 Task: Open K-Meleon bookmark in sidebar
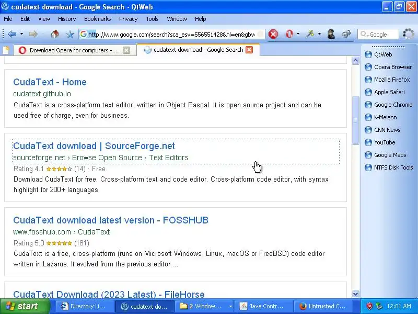point(381,117)
